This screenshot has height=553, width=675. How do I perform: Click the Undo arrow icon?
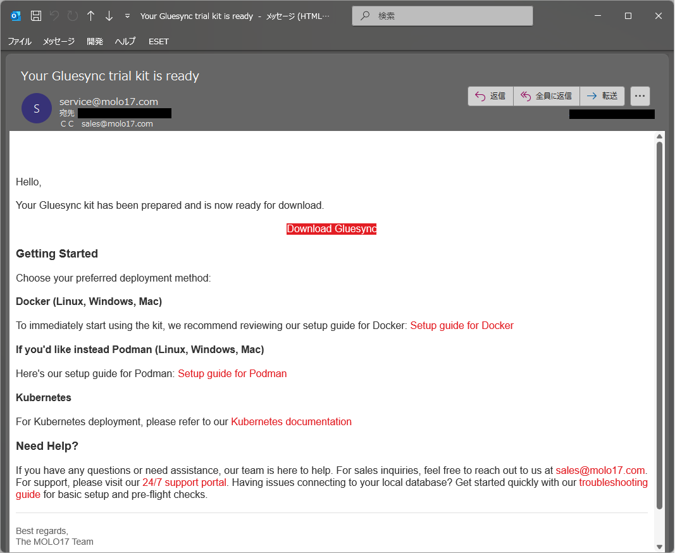(54, 16)
